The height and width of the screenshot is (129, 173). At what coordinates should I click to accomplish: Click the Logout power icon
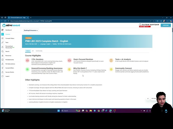[3, 76]
